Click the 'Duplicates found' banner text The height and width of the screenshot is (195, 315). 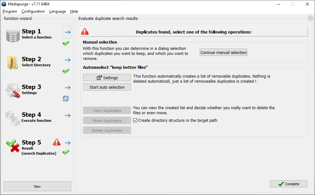pos(194,32)
